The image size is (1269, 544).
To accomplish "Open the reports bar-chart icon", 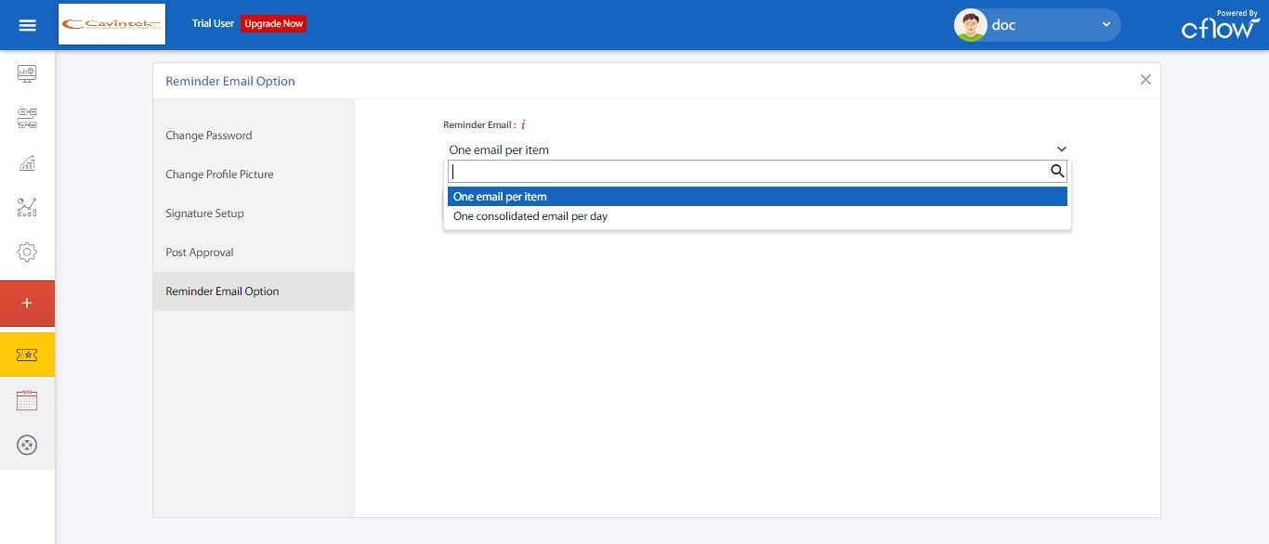I will (x=27, y=163).
